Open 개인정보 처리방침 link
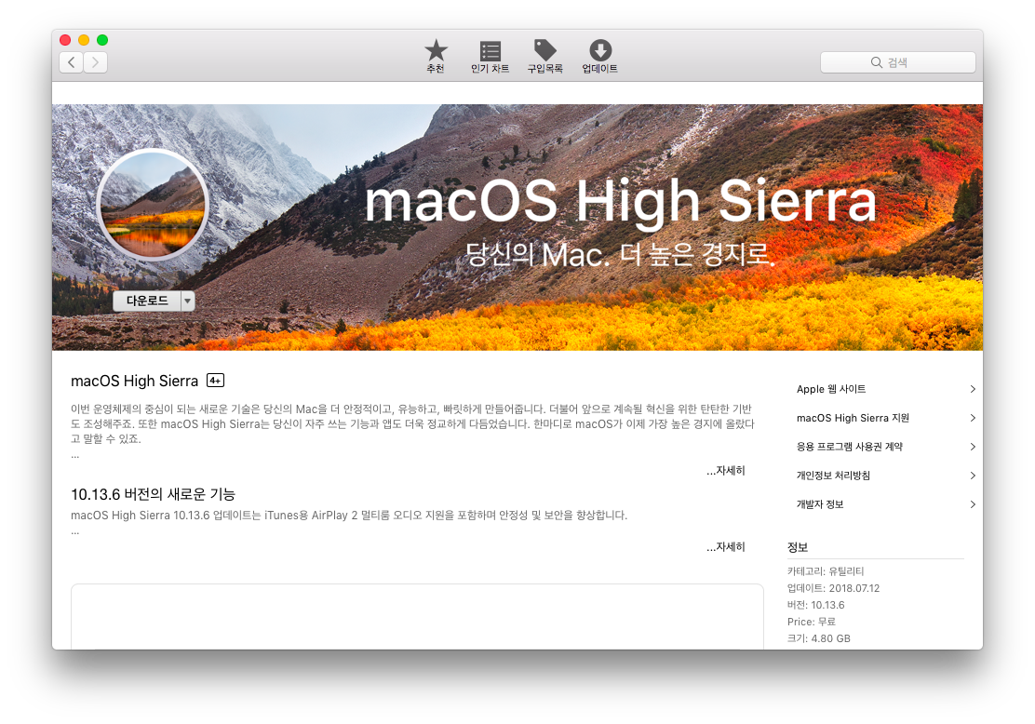This screenshot has height=724, width=1035. click(x=833, y=476)
